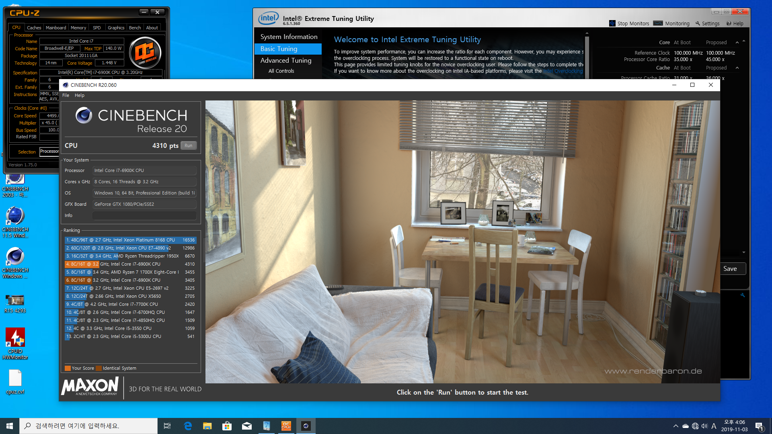Click the Stop Monitors waveform icon
The height and width of the screenshot is (434, 772).
[612, 23]
